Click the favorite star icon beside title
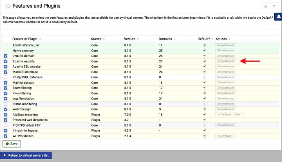 [x=8, y=6]
